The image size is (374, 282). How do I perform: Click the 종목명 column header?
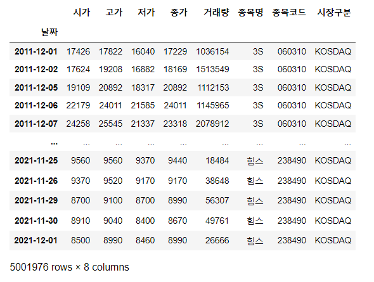coord(250,13)
